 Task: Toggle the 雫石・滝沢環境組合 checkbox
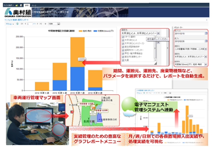point(123,54)
